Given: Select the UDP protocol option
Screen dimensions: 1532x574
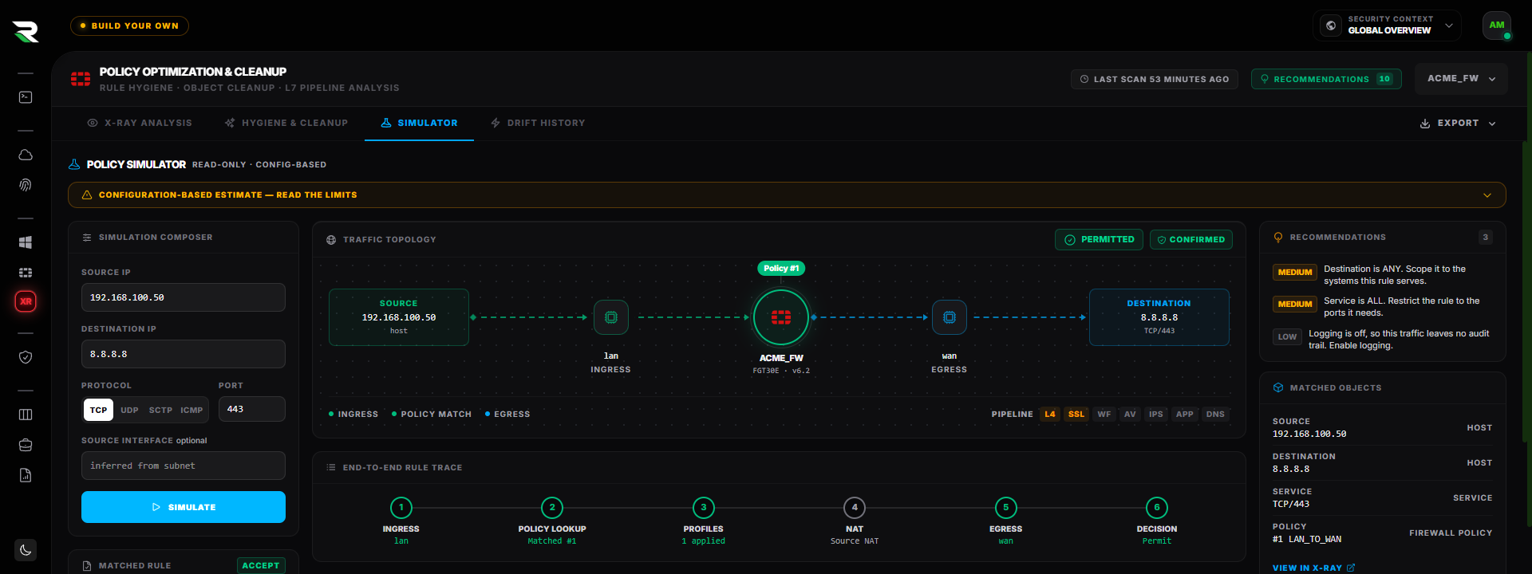Looking at the screenshot, I should click(129, 410).
